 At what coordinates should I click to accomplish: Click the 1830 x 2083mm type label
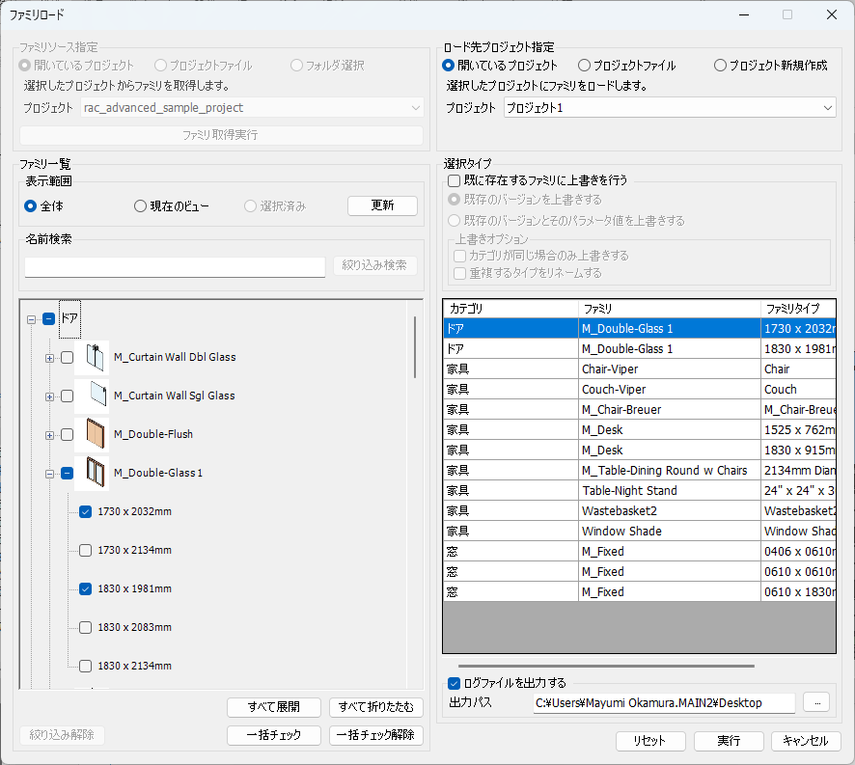[x=135, y=628]
